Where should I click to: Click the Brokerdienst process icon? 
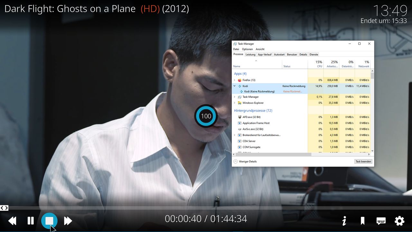[x=239, y=135]
